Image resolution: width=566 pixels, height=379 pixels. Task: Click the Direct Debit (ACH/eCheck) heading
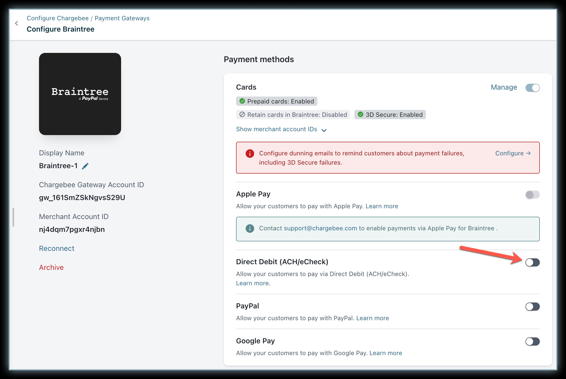click(282, 262)
